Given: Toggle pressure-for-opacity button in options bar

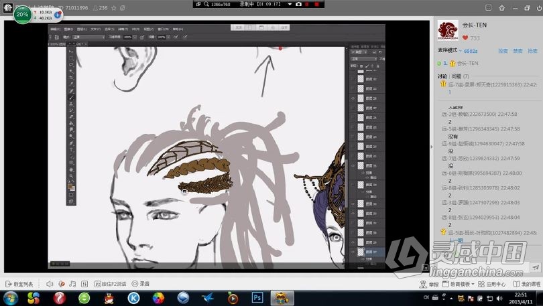Looking at the screenshot, I should 142,37.
